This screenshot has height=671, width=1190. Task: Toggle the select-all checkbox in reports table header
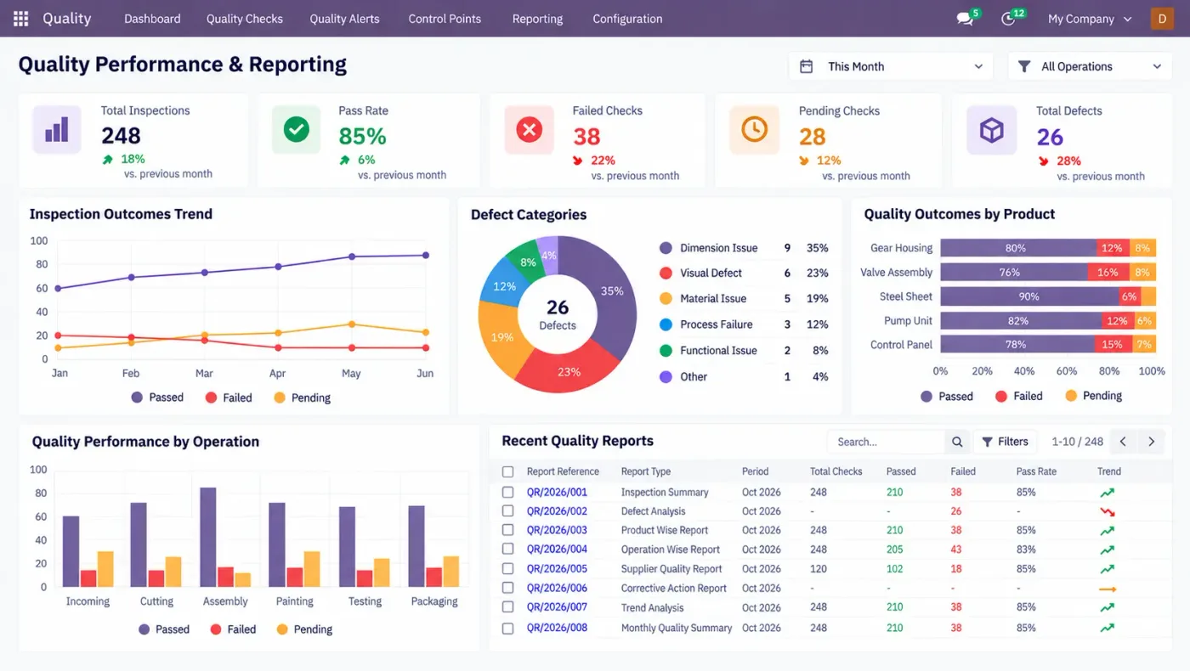[x=507, y=471]
